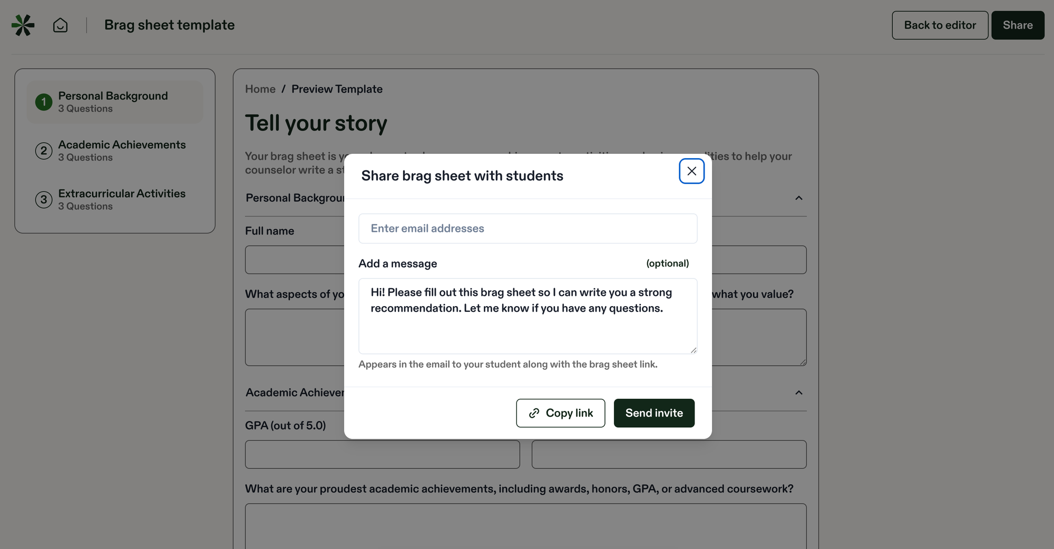Select the Preview Template breadcrumb

coord(337,89)
